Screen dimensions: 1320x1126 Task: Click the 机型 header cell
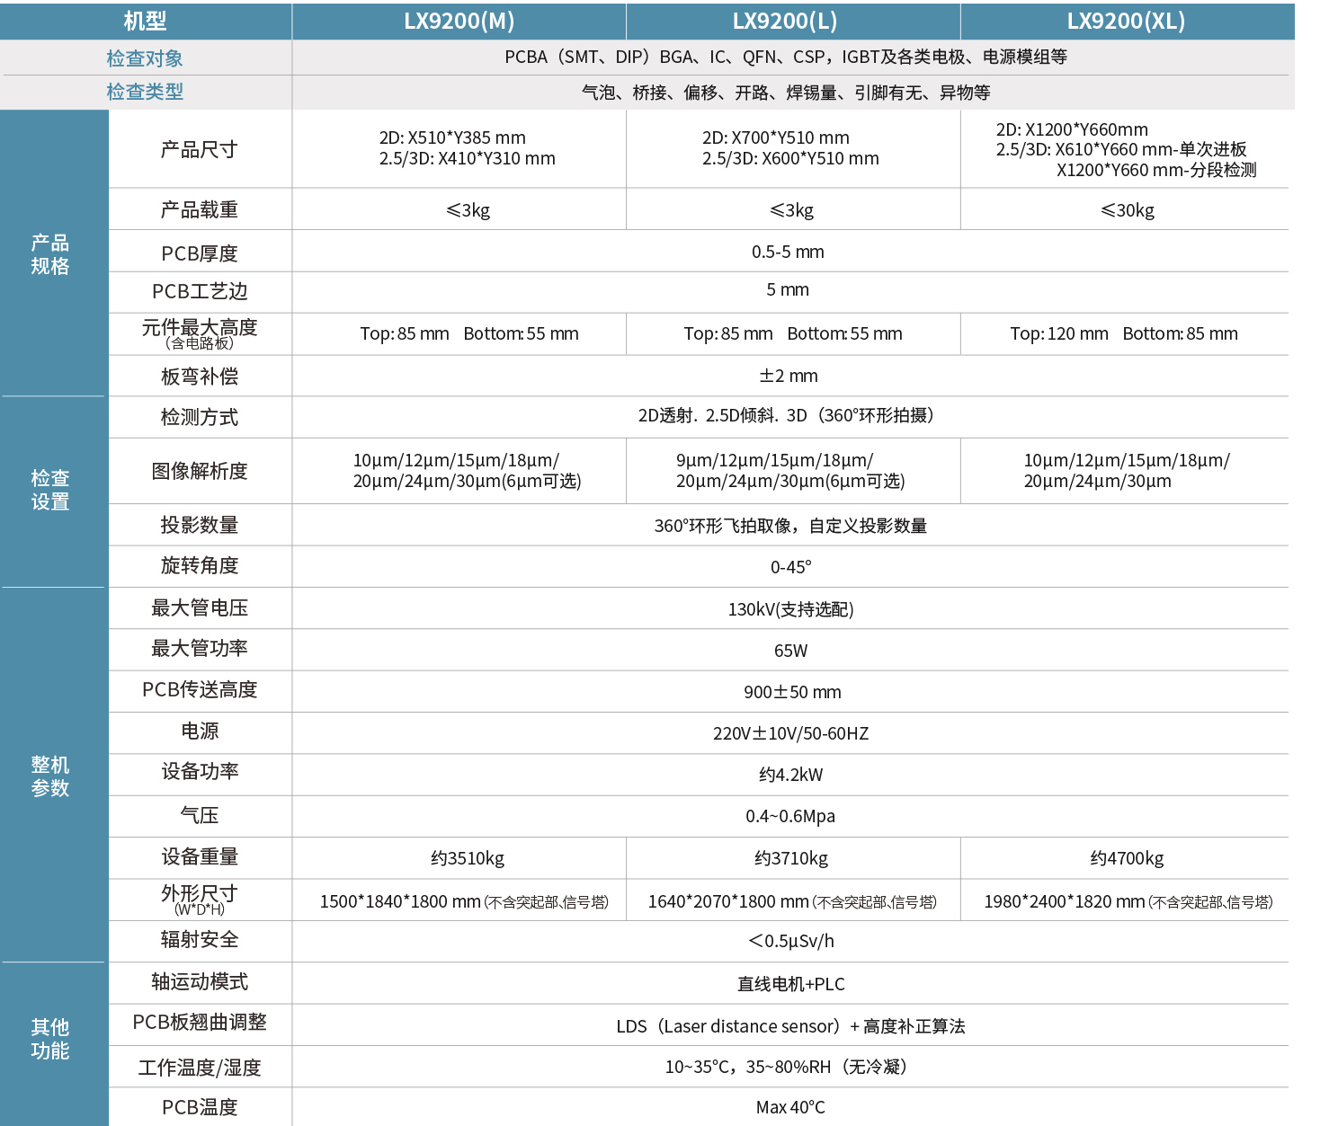click(x=145, y=22)
